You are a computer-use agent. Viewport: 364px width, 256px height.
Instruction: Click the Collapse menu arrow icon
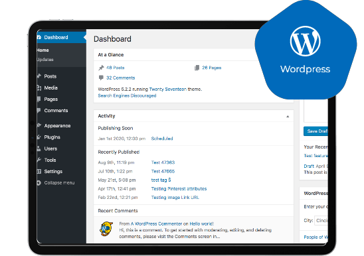point(39,183)
